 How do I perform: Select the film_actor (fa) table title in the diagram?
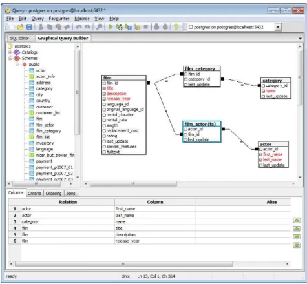tap(200, 124)
